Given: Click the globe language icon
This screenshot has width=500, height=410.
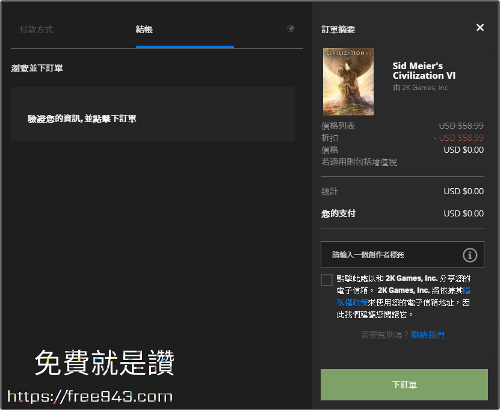Looking at the screenshot, I should 291,29.
